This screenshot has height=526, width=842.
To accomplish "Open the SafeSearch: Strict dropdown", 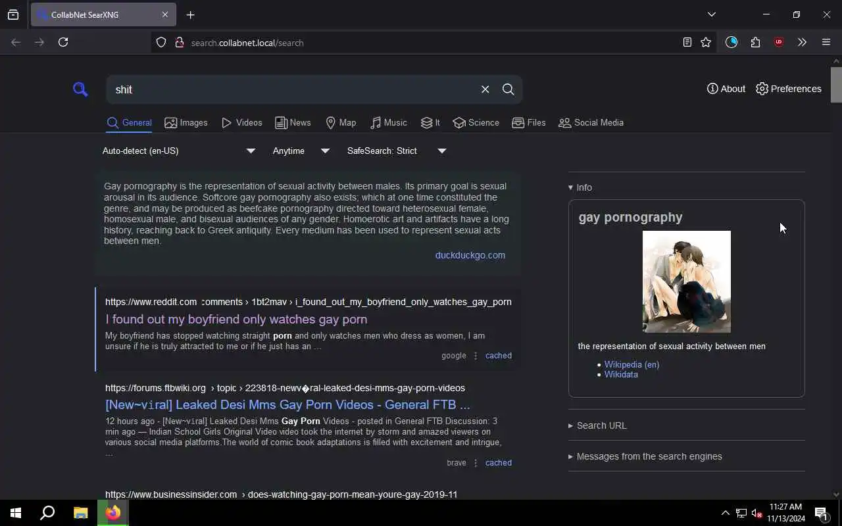I will (397, 151).
